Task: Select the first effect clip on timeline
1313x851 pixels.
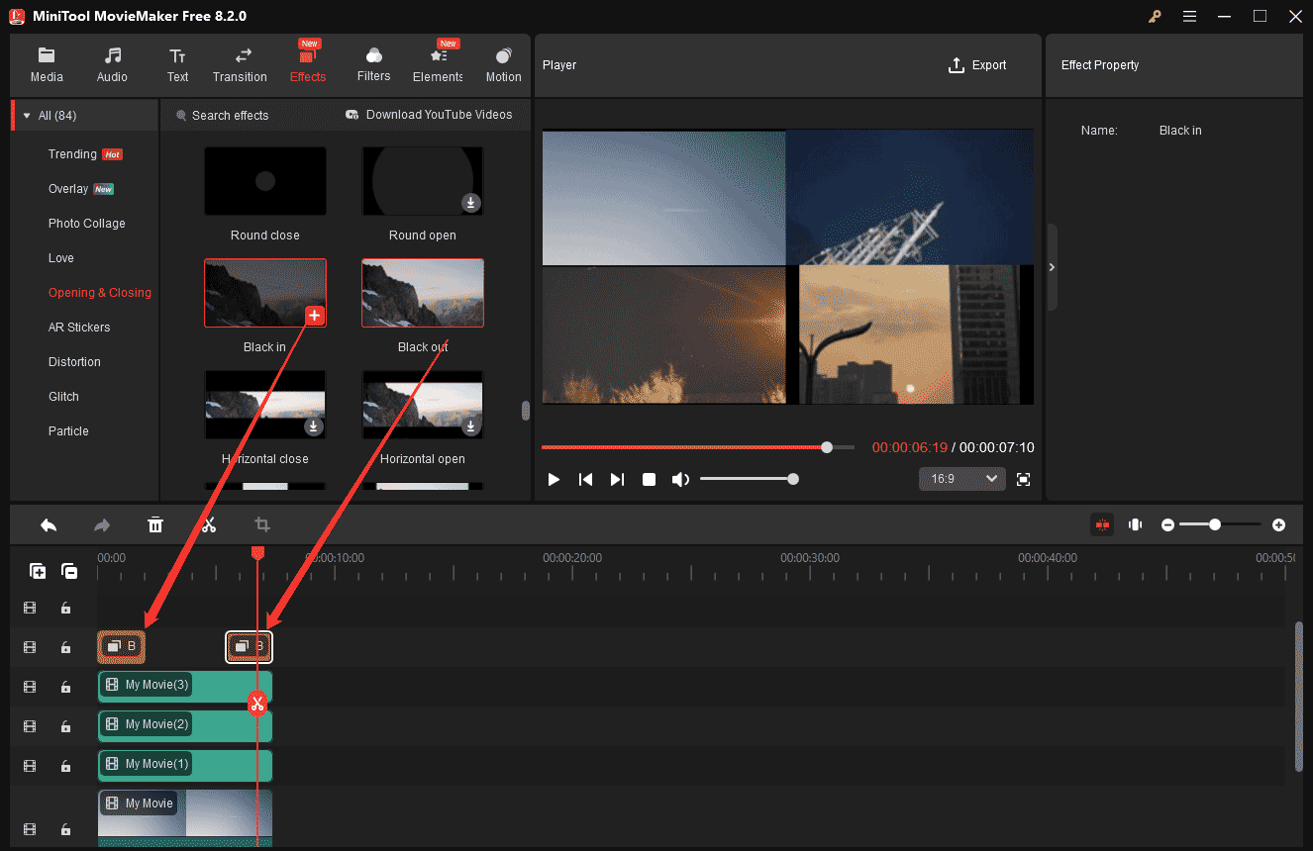Action: coord(122,646)
